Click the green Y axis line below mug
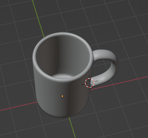The image size is (148, 138). coord(72,128)
